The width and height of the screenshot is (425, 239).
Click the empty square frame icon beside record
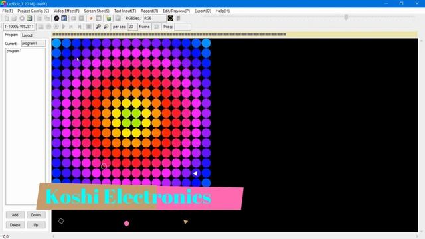(x=99, y=18)
